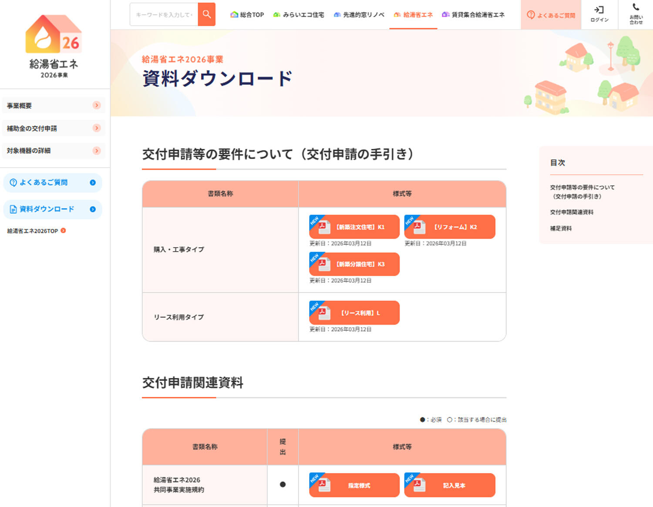Image resolution: width=653 pixels, height=507 pixels.
Task: Open the 記入見本 PDF file
Action: 450,485
